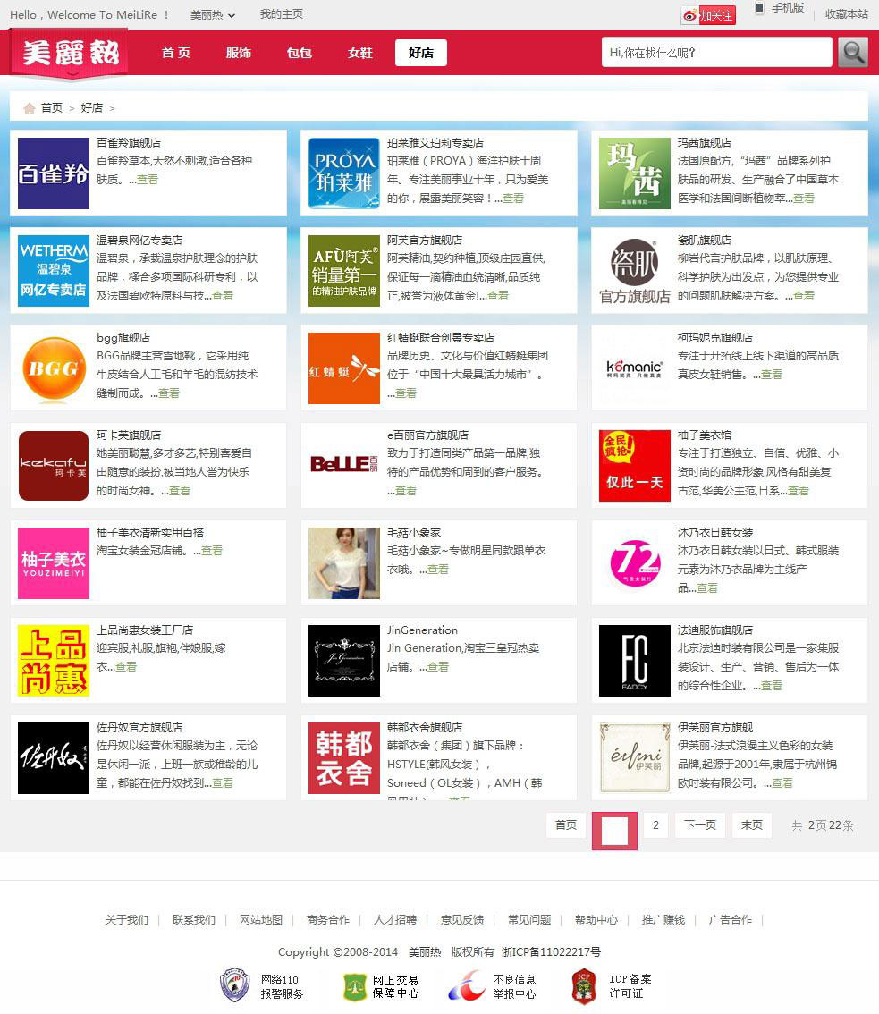
Task: Go to the 首页 navigation tab
Action: tap(176, 53)
